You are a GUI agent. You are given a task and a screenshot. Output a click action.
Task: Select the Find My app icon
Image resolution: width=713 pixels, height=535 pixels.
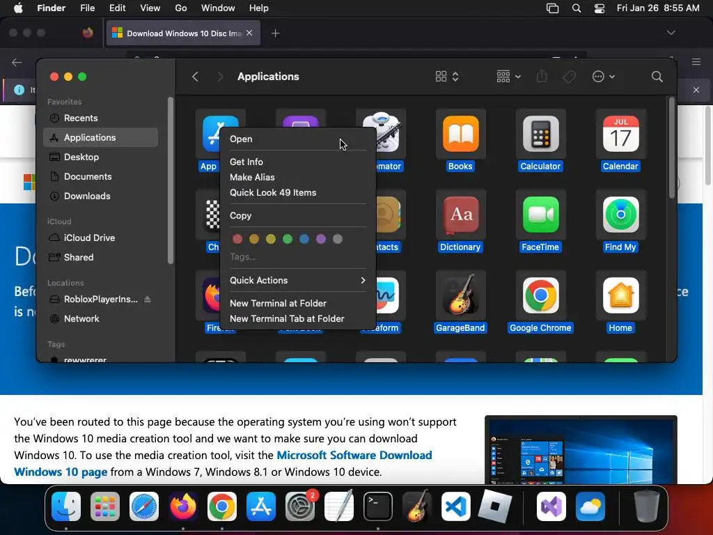pos(620,215)
